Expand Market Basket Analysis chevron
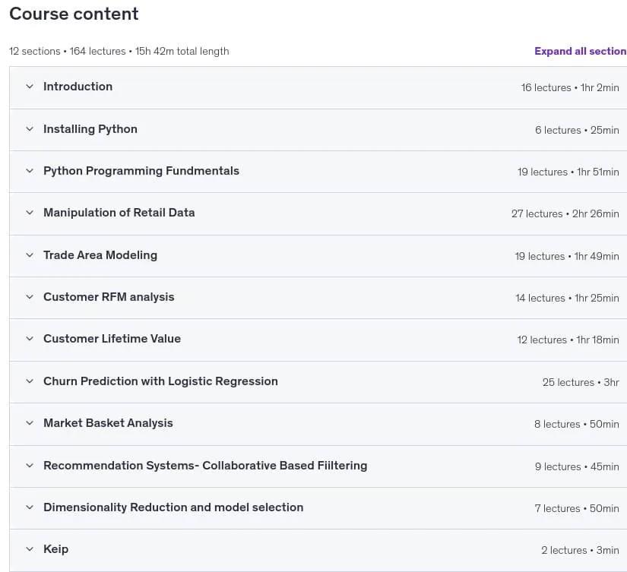The image size is (627, 572). click(30, 423)
